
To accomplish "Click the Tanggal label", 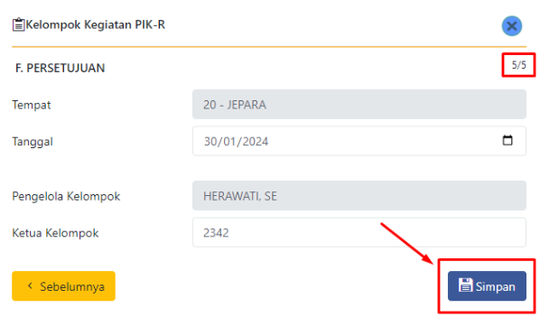I will point(33,142).
